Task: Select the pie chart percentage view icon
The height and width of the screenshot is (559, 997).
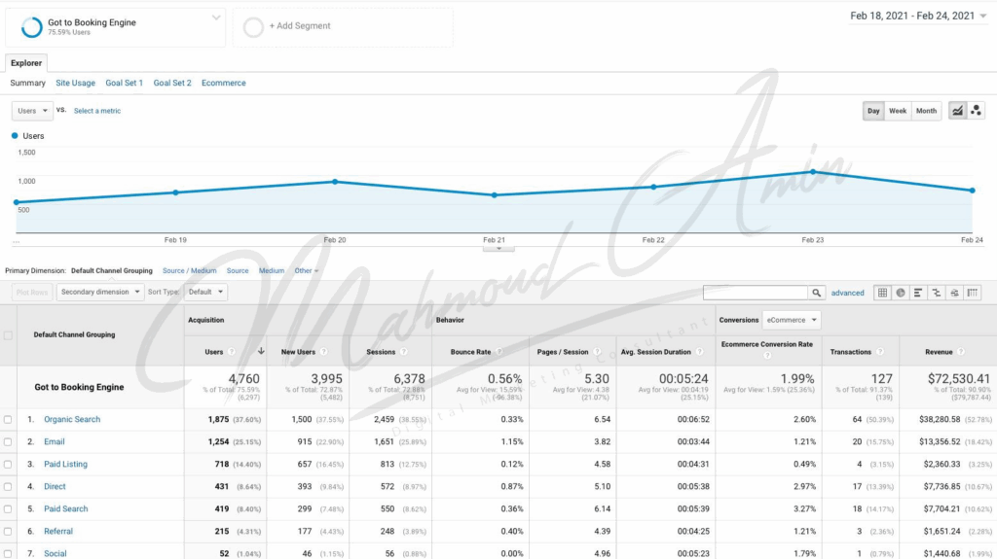Action: click(901, 293)
